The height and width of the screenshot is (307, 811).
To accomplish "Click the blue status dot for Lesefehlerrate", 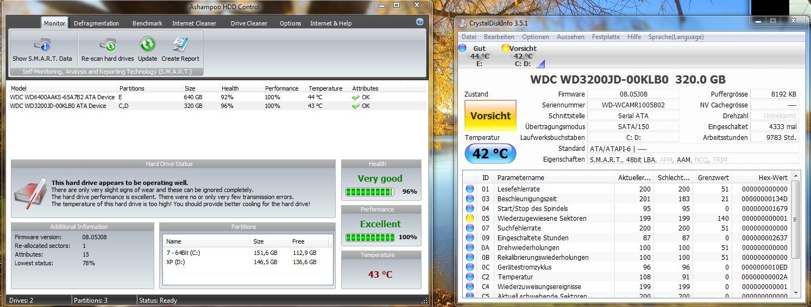I will tap(470, 189).
